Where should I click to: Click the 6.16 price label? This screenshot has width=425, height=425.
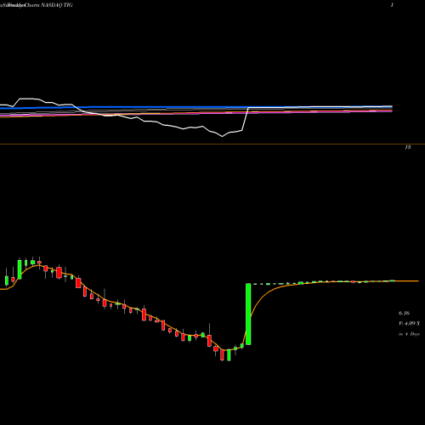click(x=404, y=314)
